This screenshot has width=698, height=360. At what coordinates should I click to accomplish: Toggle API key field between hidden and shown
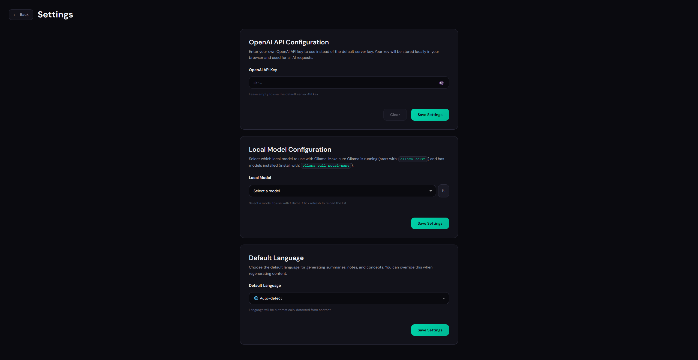pyautogui.click(x=441, y=83)
